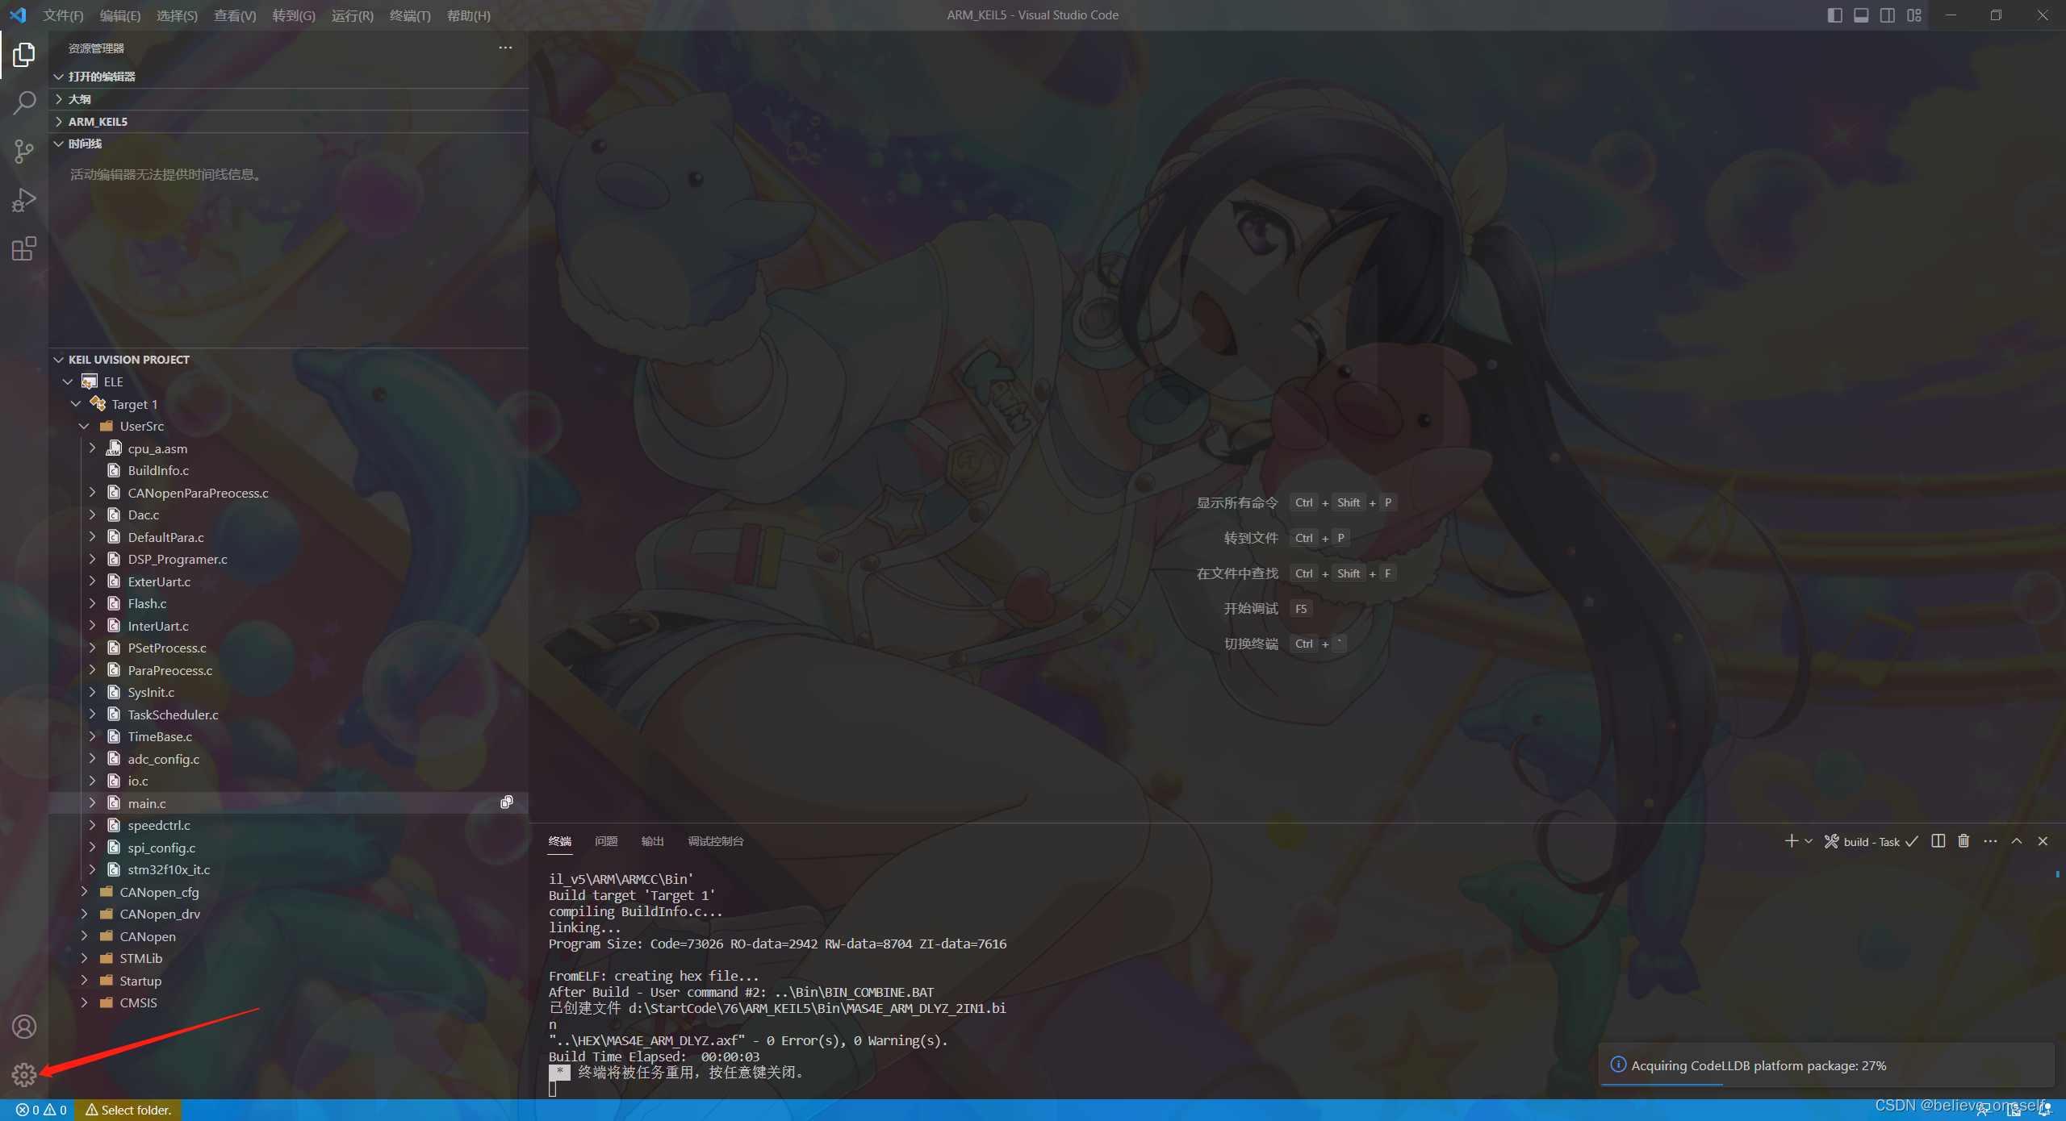Image resolution: width=2066 pixels, height=1121 pixels.
Task: Expand the ARM_KEIL5 folder section
Action: click(98, 122)
